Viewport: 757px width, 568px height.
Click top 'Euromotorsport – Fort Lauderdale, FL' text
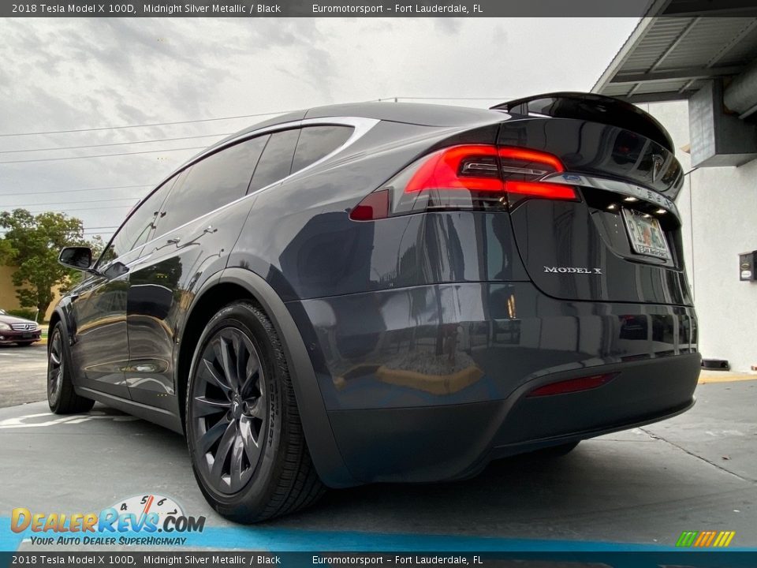[397, 8]
